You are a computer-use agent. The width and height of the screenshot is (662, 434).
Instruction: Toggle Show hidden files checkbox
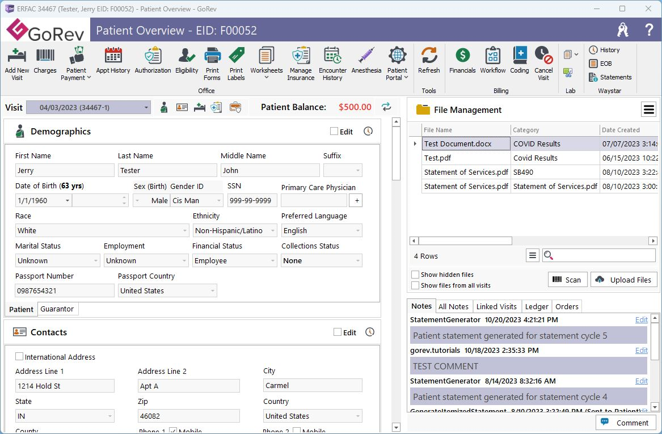point(415,275)
